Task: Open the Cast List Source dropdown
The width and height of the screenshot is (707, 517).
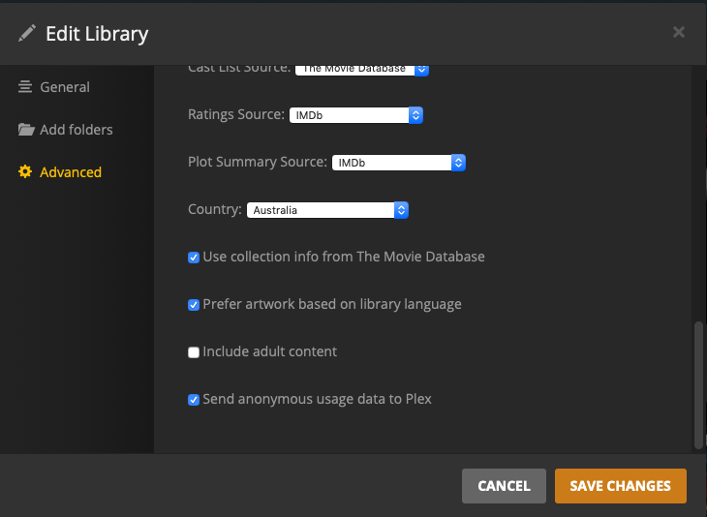Action: pos(362,69)
